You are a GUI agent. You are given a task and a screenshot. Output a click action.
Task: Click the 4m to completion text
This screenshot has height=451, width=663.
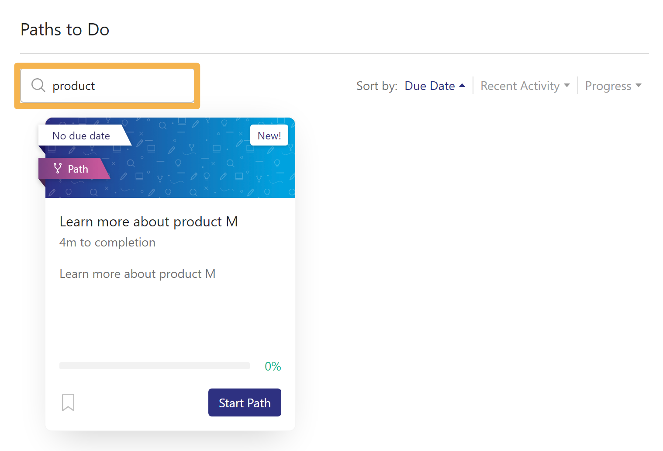click(107, 243)
